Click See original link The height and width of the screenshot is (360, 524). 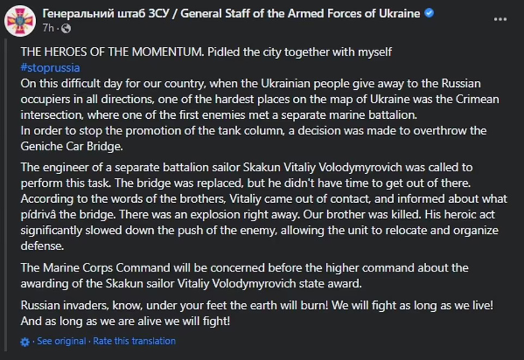tap(61, 341)
